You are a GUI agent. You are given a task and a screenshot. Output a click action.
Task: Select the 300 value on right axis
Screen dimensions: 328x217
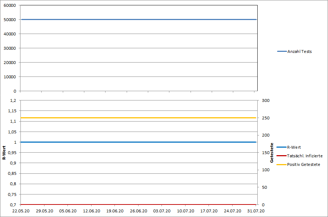264,100
